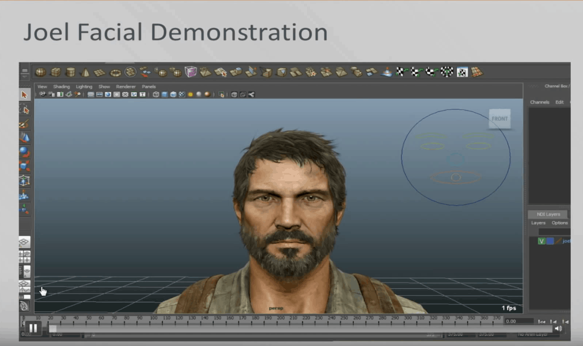The height and width of the screenshot is (346, 583).
Task: Open the View panel menu
Action: click(x=42, y=86)
